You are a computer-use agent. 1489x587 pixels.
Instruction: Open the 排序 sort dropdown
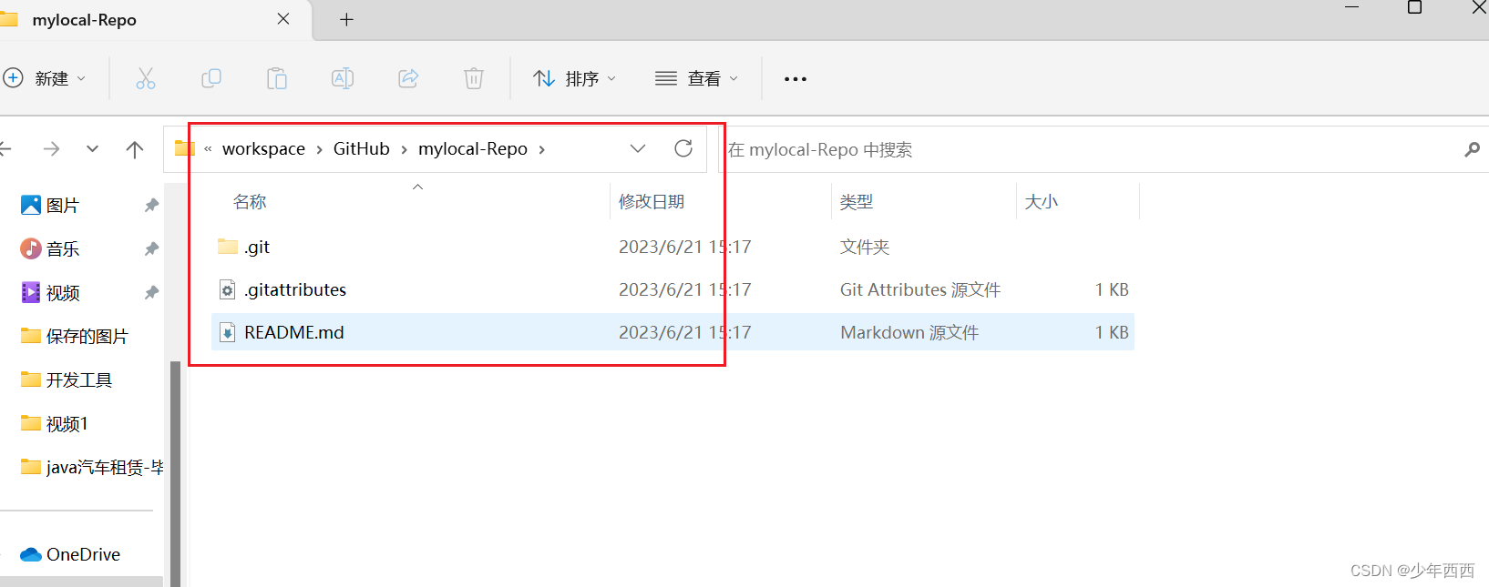click(575, 78)
